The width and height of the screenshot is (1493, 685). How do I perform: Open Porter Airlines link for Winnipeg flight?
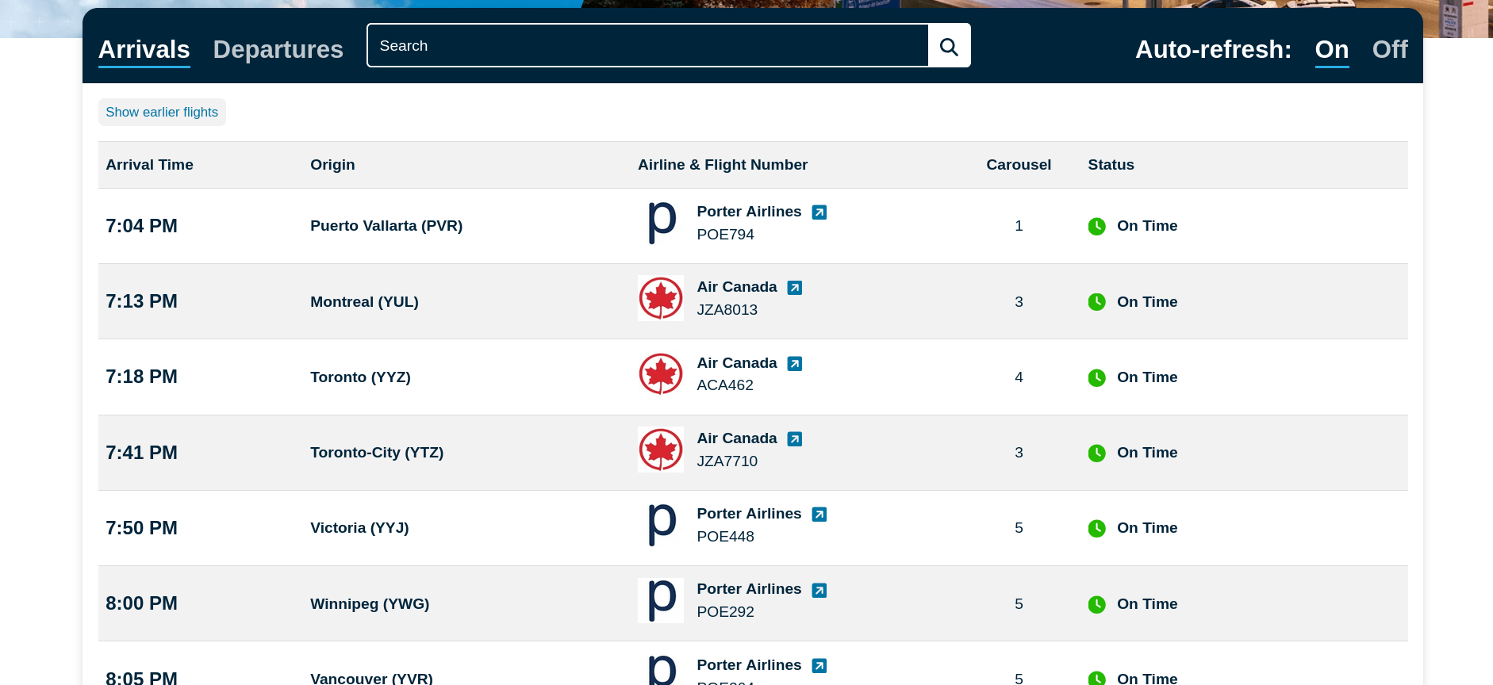(x=748, y=589)
